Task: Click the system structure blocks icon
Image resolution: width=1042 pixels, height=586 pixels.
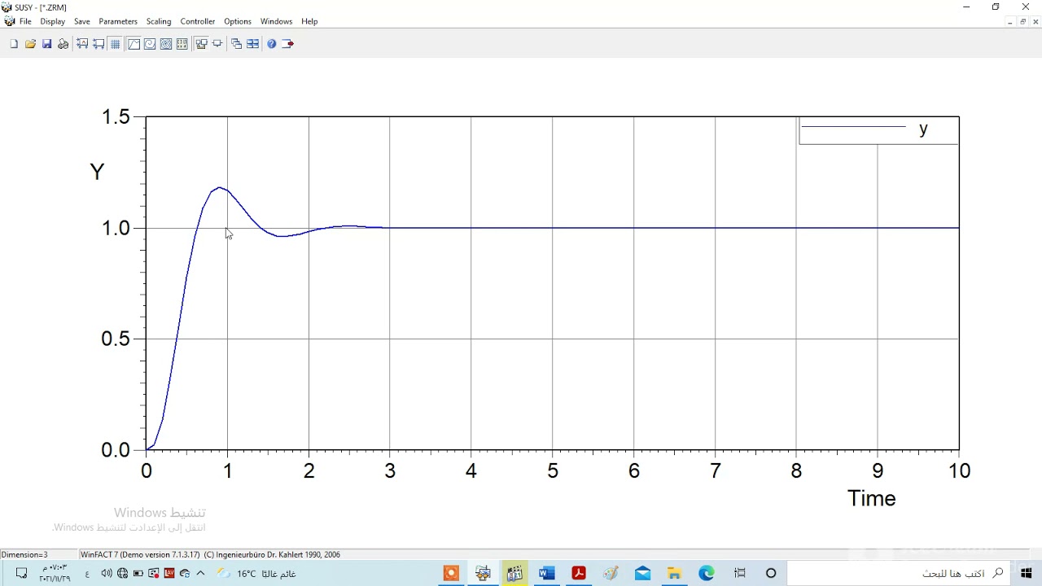Action: (201, 44)
